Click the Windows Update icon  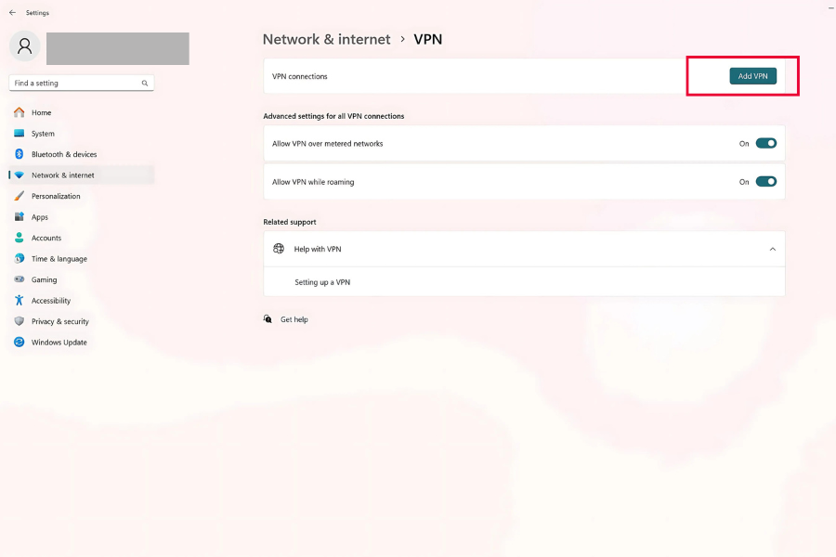tap(19, 343)
